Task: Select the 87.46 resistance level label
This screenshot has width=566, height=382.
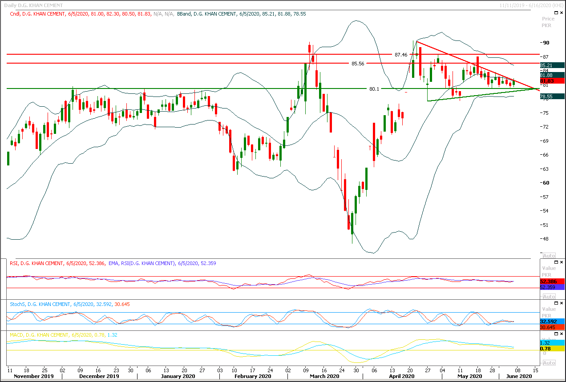Action: tap(401, 55)
